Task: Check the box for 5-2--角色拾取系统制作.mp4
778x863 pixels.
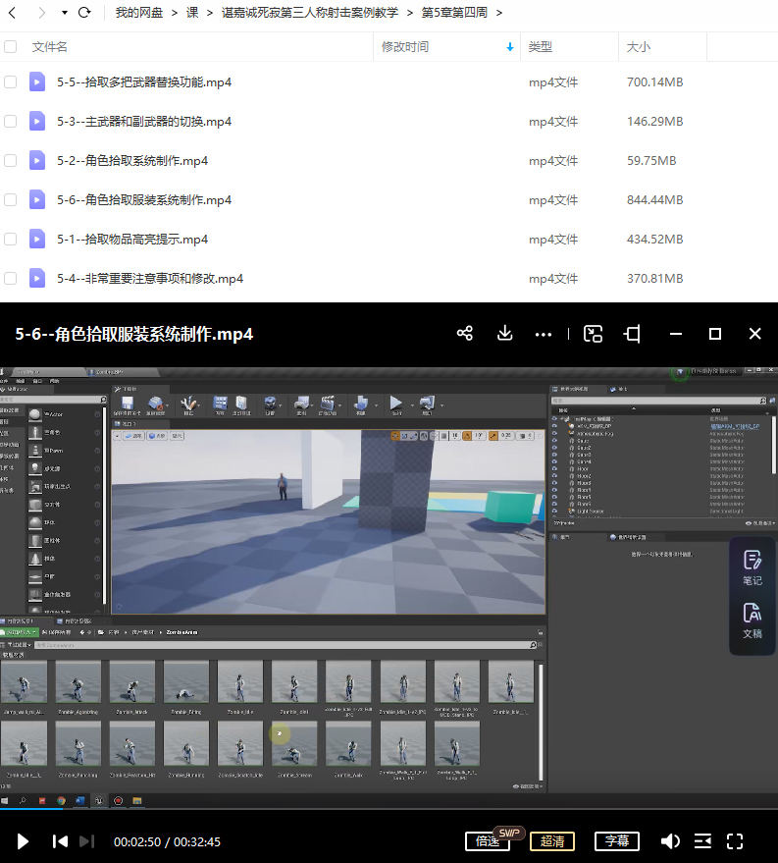Action: point(11,161)
